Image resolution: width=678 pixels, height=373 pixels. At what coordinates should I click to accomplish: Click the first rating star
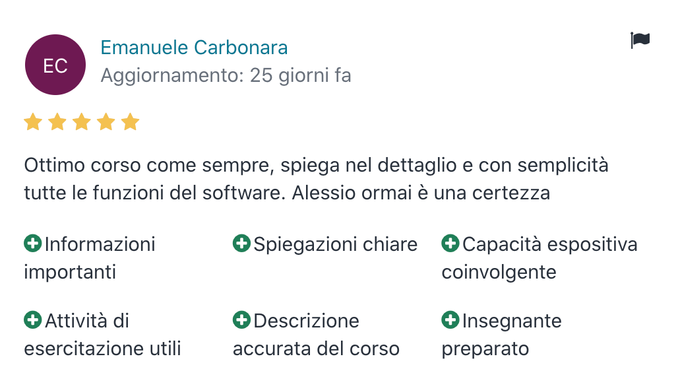click(33, 122)
